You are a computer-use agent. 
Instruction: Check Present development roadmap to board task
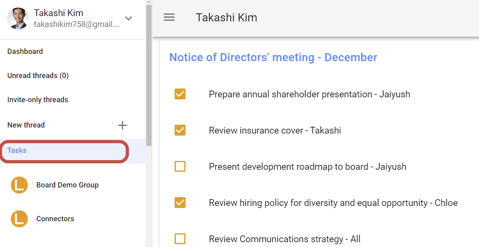(x=180, y=167)
